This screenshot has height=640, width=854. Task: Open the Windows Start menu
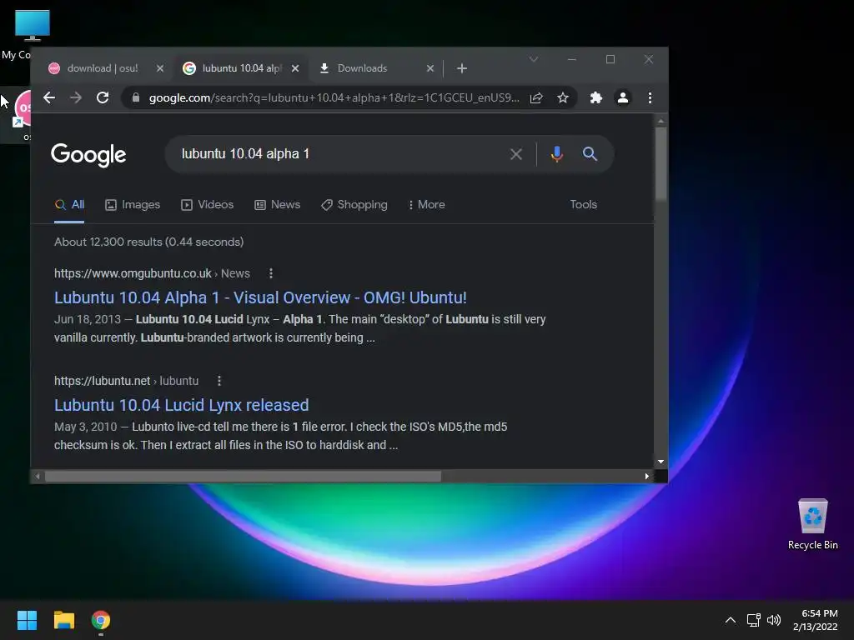[x=27, y=620]
